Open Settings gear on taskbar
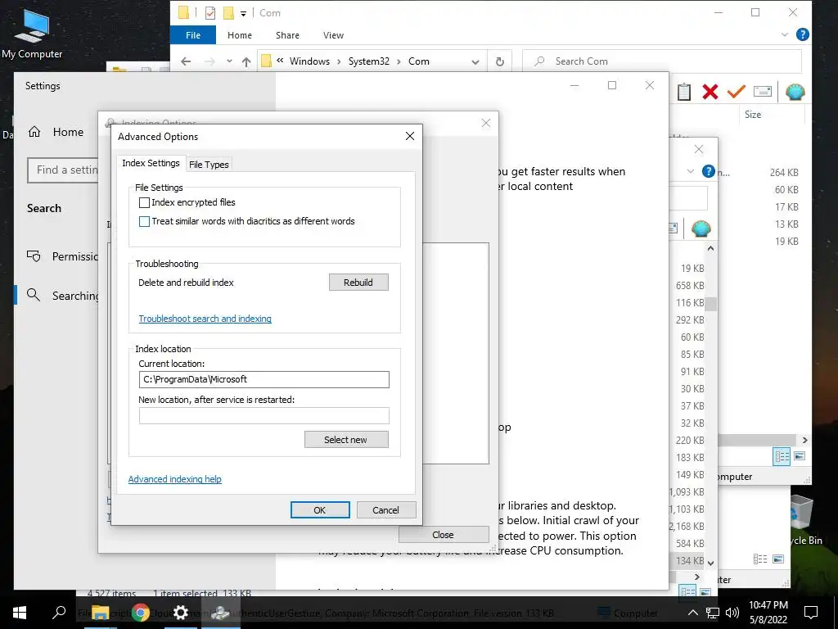Image resolution: width=838 pixels, height=629 pixels. pyautogui.click(x=181, y=613)
